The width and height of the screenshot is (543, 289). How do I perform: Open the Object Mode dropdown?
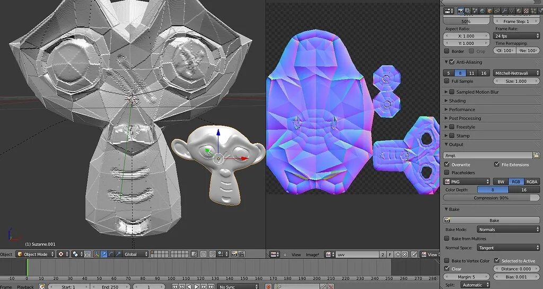[36, 254]
